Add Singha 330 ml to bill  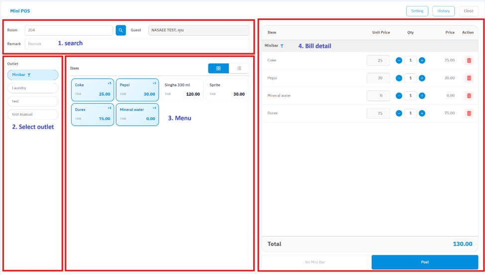[182, 90]
